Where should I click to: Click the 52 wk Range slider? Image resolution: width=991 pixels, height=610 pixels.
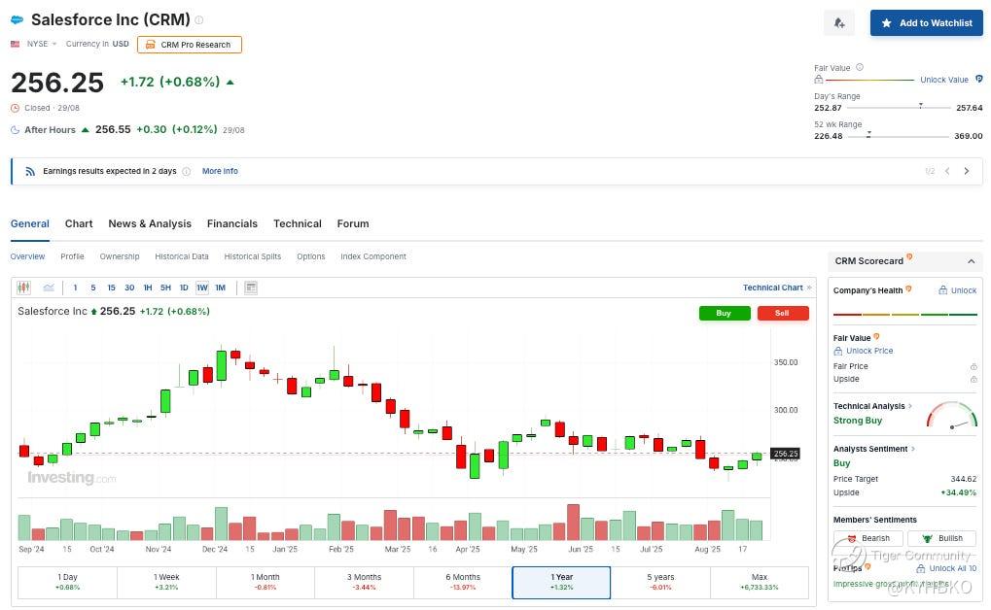898,136
